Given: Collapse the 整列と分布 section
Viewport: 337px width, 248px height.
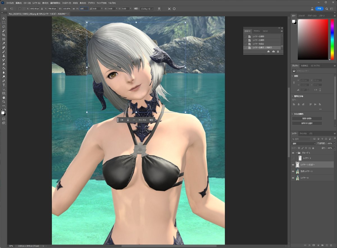Looking at the screenshot, I should [293, 96].
